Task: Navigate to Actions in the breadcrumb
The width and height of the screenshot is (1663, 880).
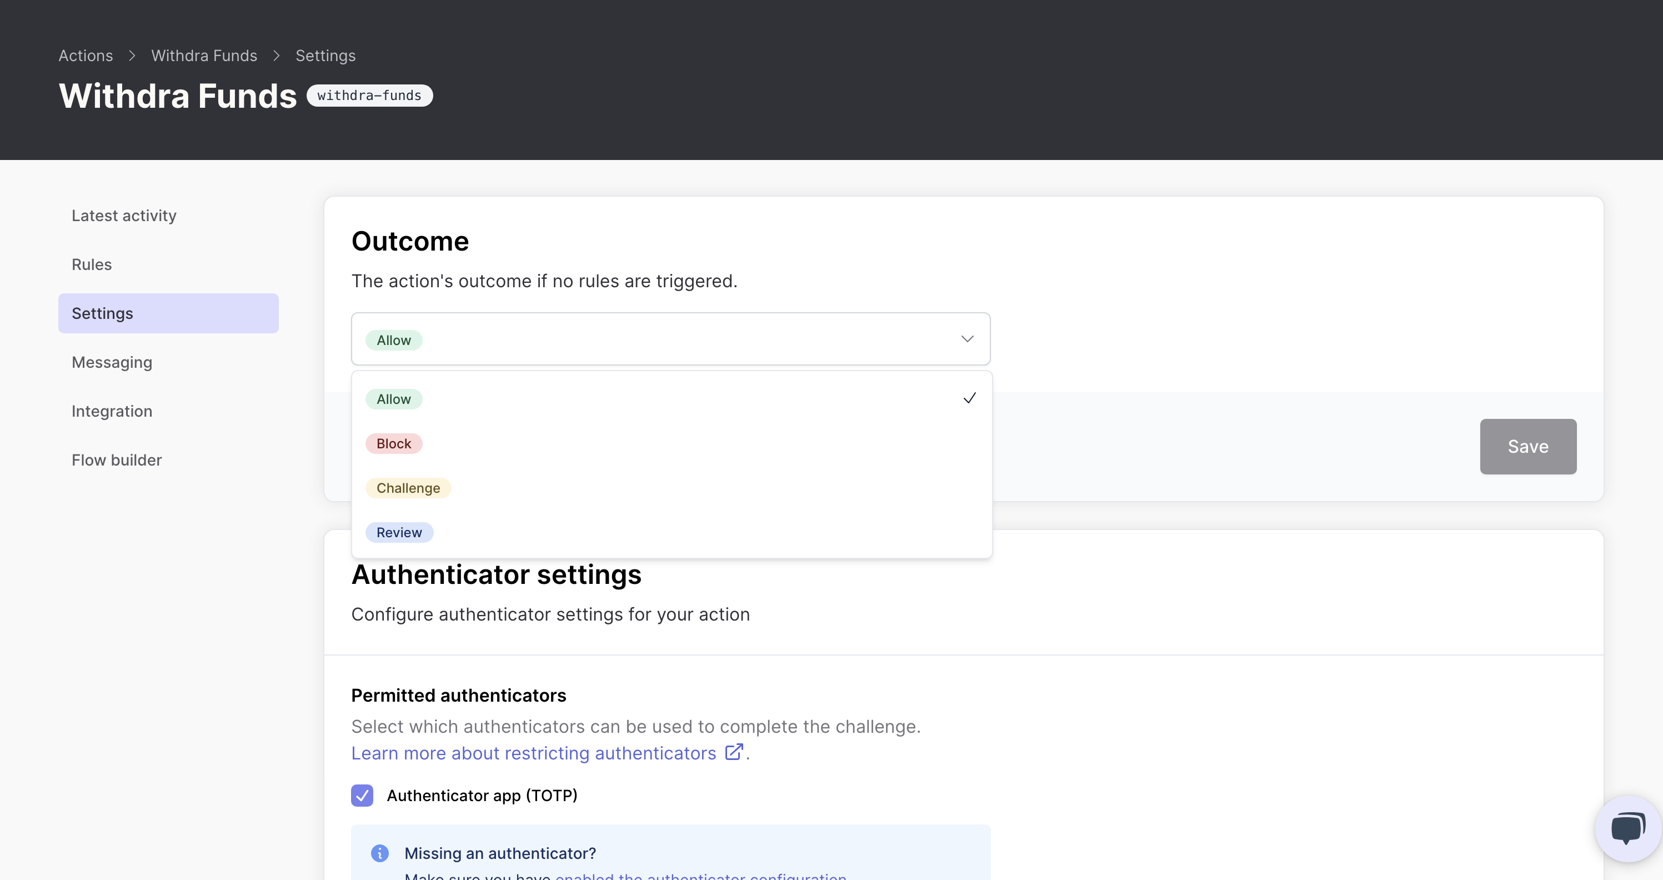Action: 86,56
